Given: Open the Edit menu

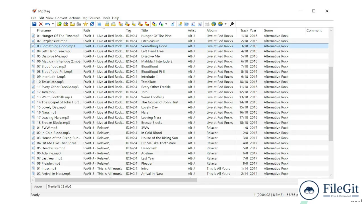Looking at the screenshot, I should click(41, 18).
